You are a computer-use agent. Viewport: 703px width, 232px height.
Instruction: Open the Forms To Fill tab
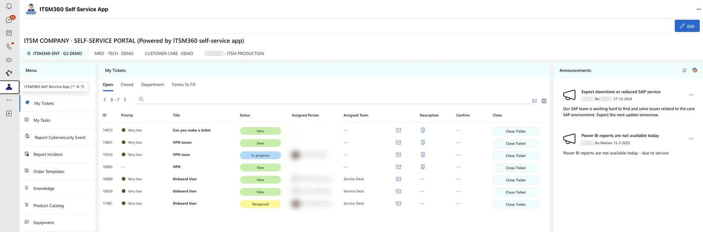(x=184, y=85)
